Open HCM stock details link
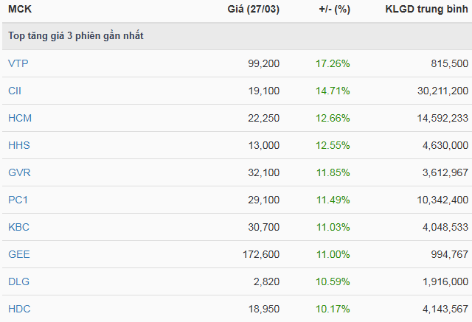 pos(19,118)
